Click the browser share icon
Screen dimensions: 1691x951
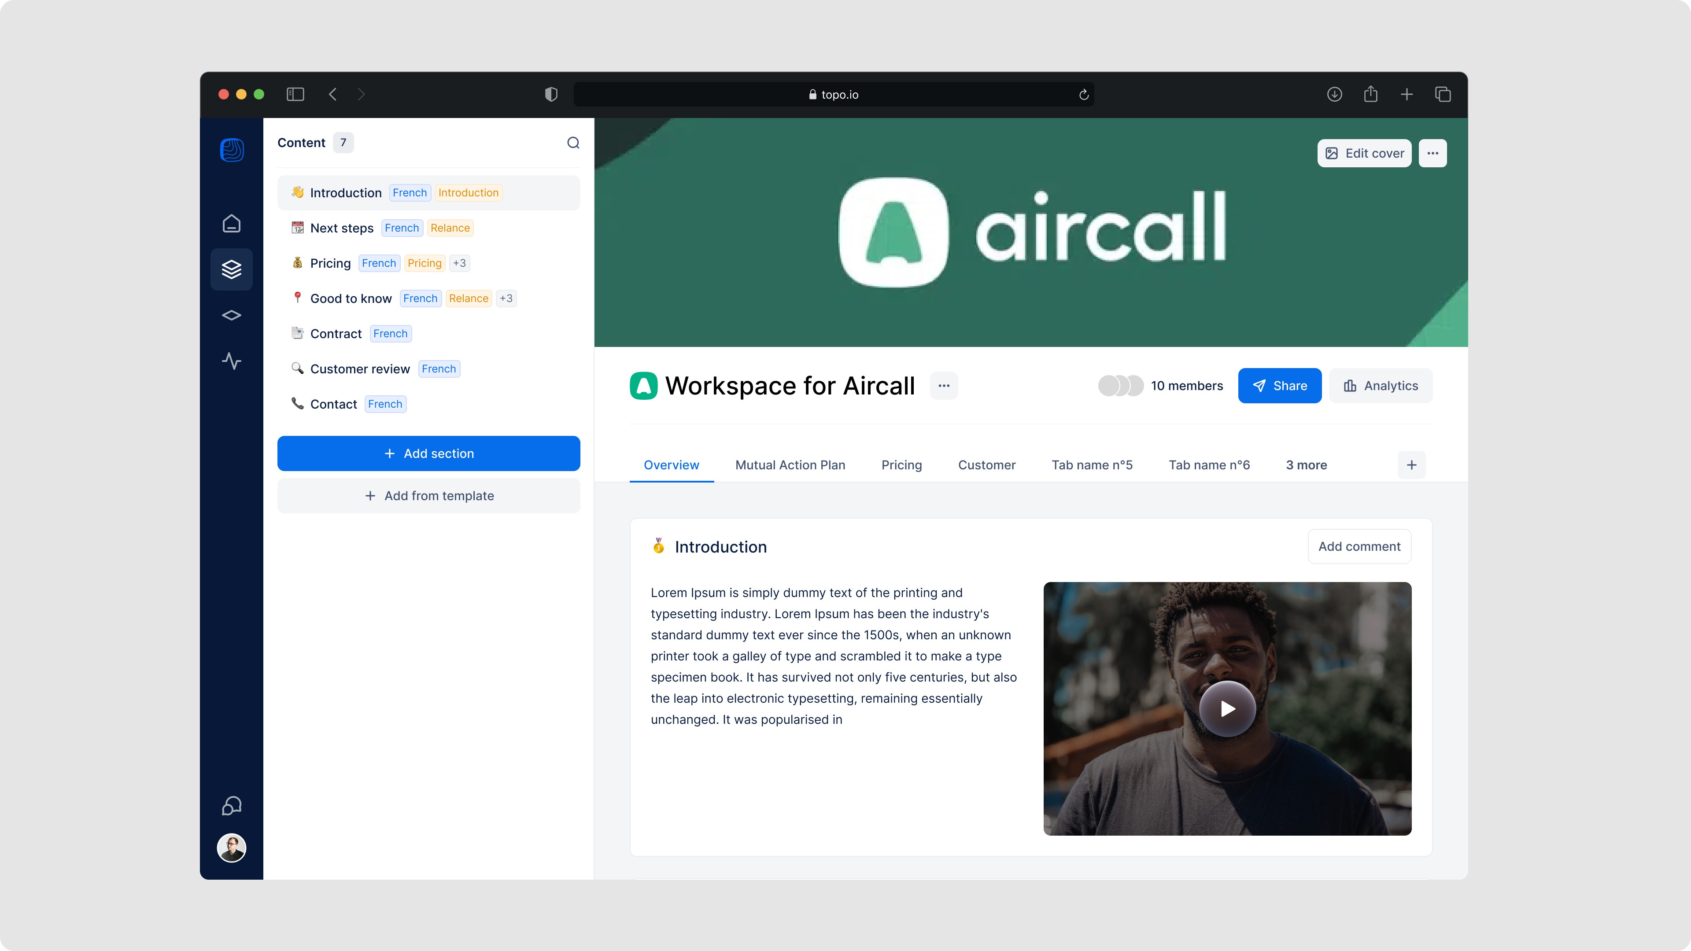pos(1371,95)
